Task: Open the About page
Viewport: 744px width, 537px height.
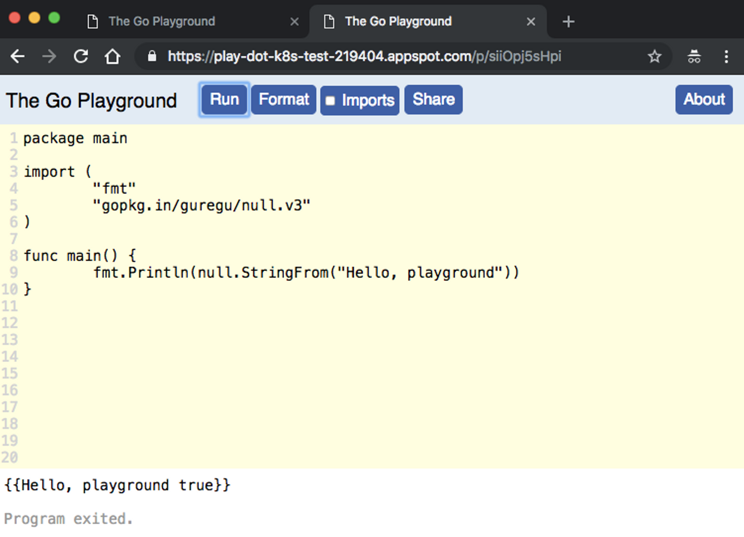Action: (x=704, y=100)
